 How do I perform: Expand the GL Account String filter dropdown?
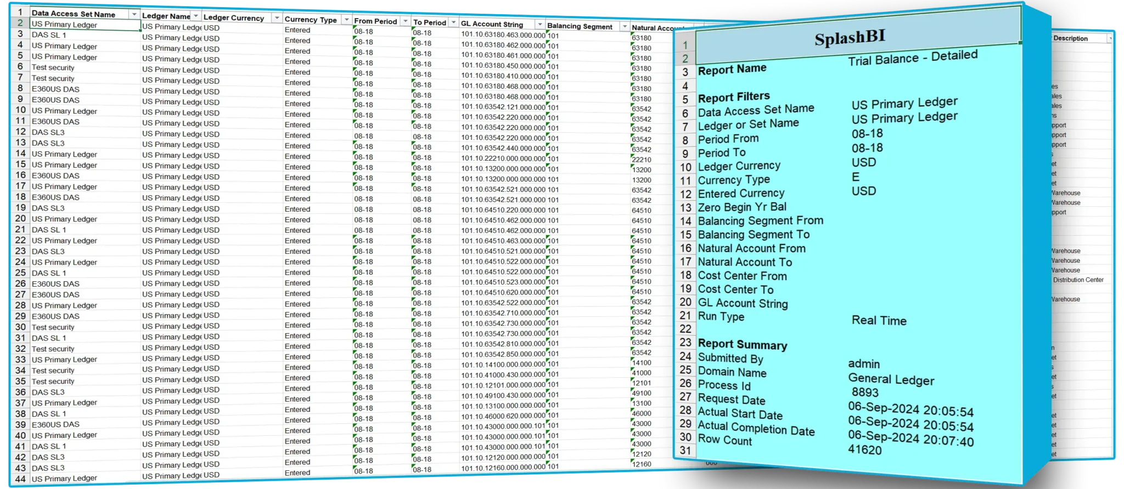pyautogui.click(x=539, y=25)
